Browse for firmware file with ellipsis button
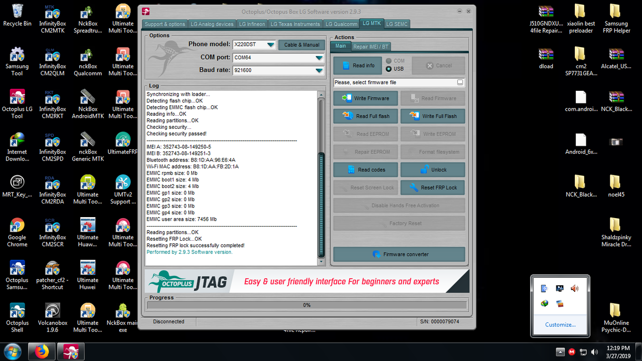This screenshot has width=642, height=361. (x=460, y=82)
